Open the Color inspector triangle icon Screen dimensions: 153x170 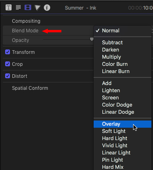coord(37,8)
